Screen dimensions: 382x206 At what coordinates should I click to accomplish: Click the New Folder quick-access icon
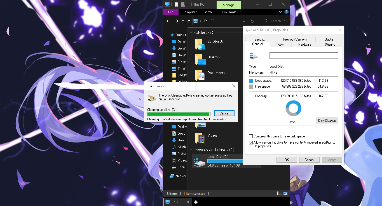coord(183,4)
